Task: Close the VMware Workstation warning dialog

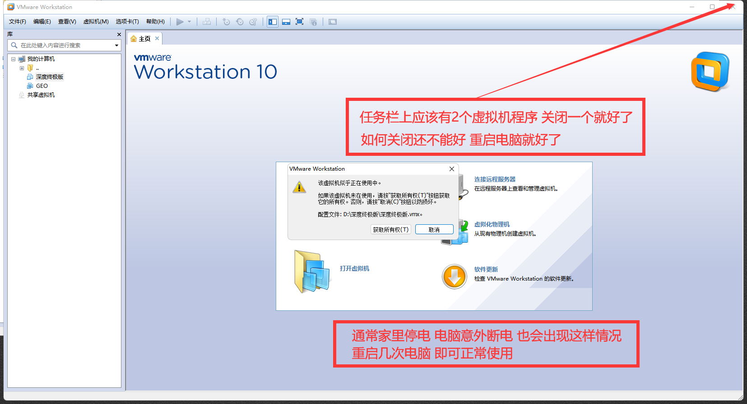Action: coord(452,169)
